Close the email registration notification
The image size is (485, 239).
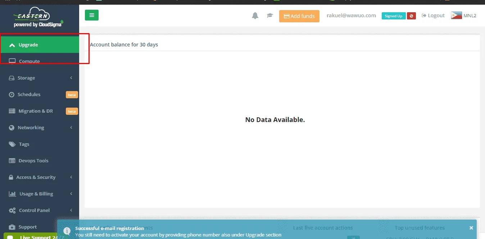coord(471,228)
